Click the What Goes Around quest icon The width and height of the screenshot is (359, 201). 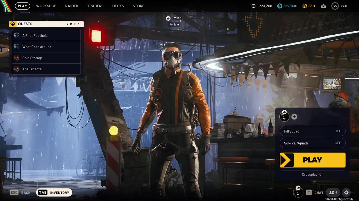(x=17, y=47)
